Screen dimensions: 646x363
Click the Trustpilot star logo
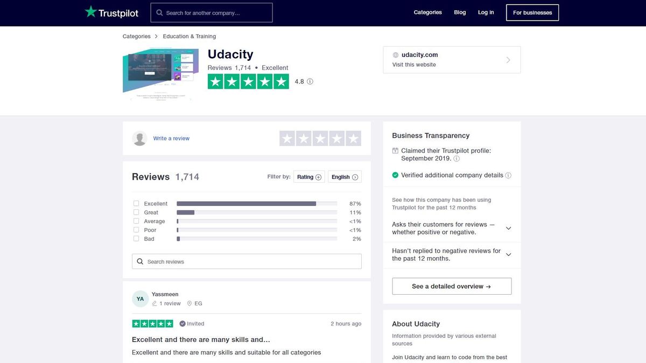tap(90, 11)
